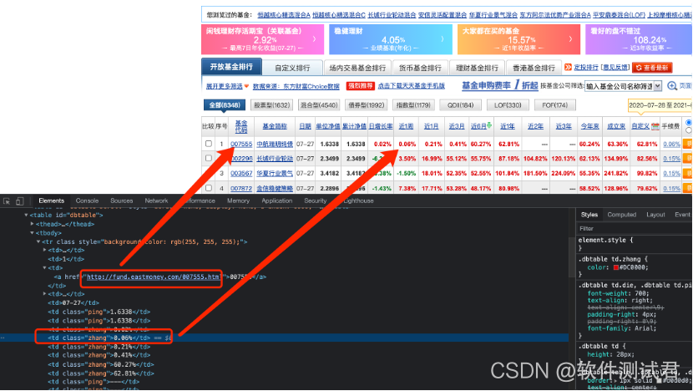Filter by 债券型(1992) funds
The height and width of the screenshot is (391, 693).
point(366,105)
